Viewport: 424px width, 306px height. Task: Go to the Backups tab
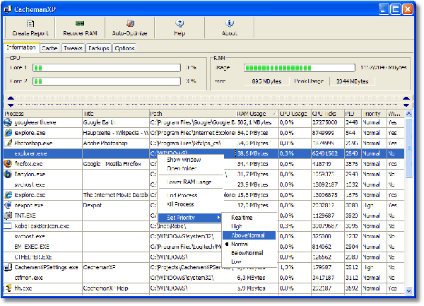(99, 48)
